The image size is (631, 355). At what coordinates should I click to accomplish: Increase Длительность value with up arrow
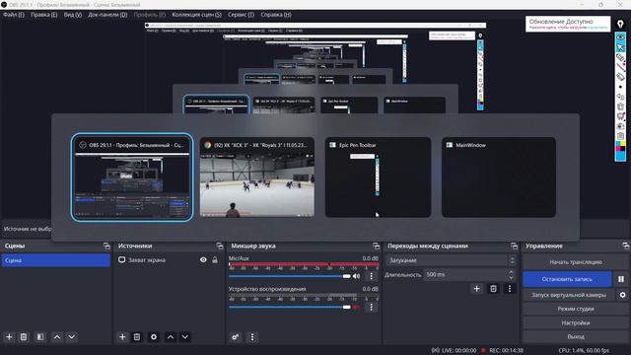click(x=511, y=272)
